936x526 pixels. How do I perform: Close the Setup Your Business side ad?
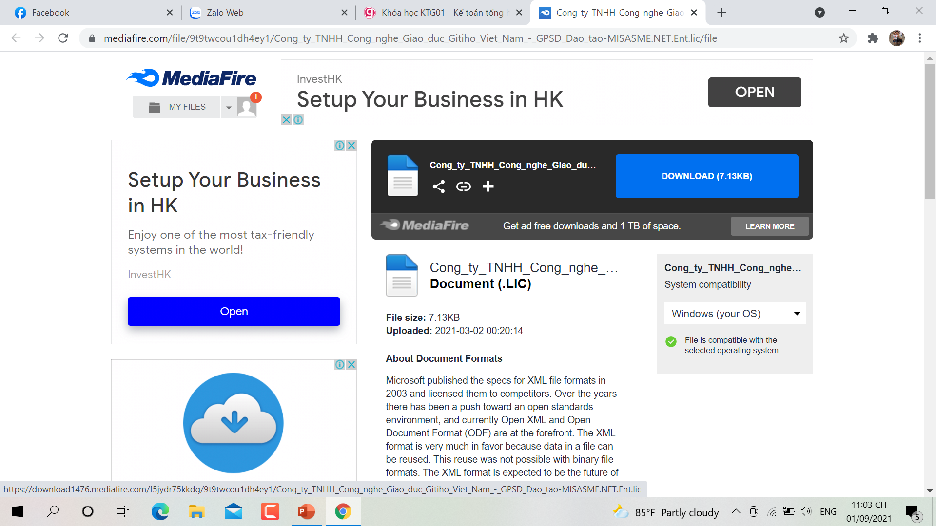(351, 145)
